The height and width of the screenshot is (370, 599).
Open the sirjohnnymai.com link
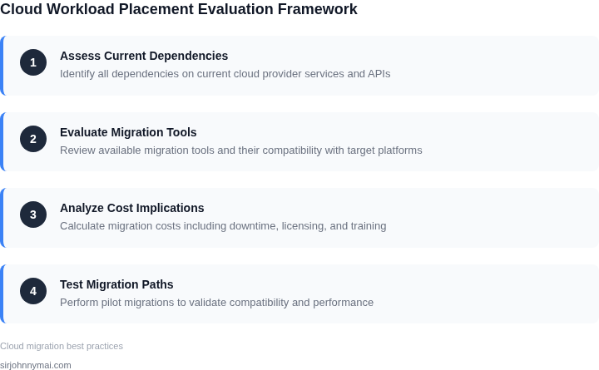click(x=36, y=365)
